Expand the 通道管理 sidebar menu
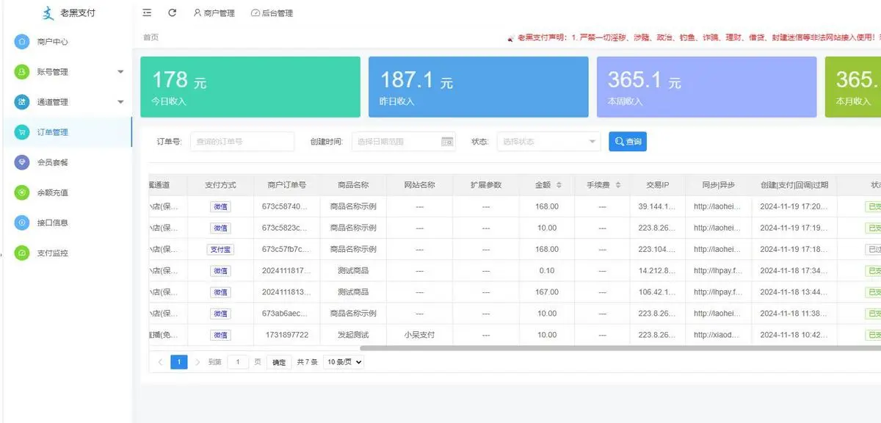881x423 pixels. coord(51,102)
